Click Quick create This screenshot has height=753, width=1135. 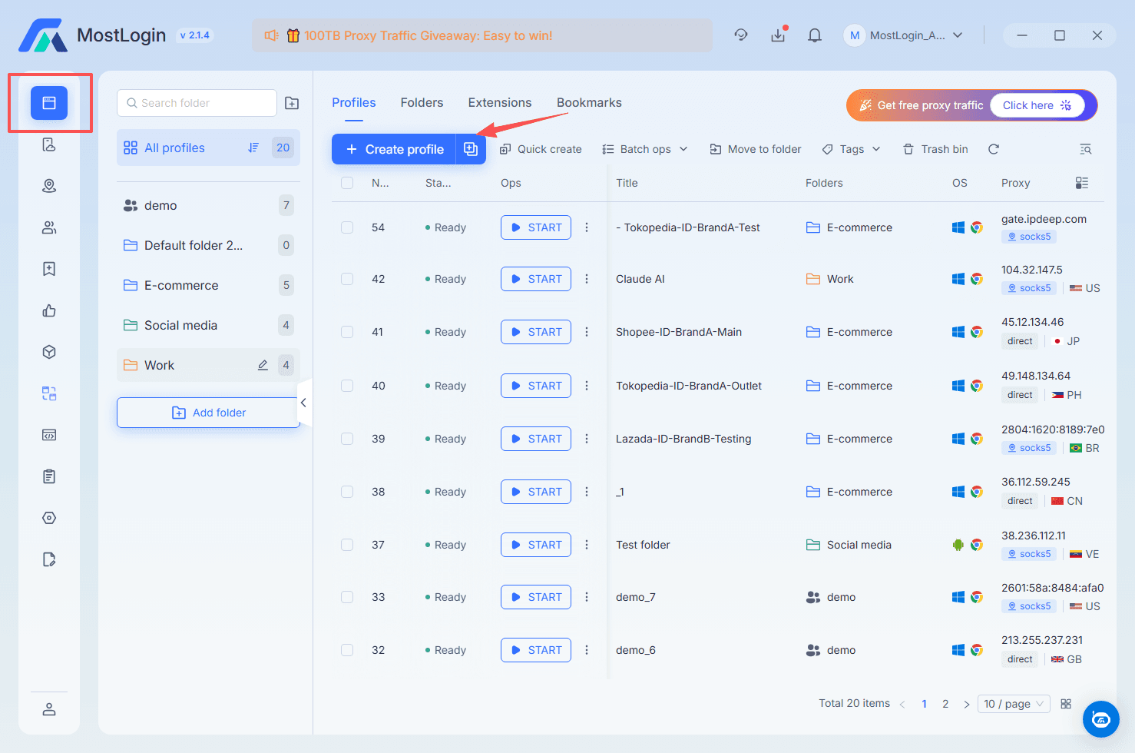[541, 149]
